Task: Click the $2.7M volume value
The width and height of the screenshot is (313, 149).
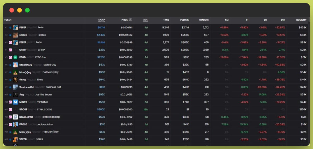Action: [x=185, y=27]
